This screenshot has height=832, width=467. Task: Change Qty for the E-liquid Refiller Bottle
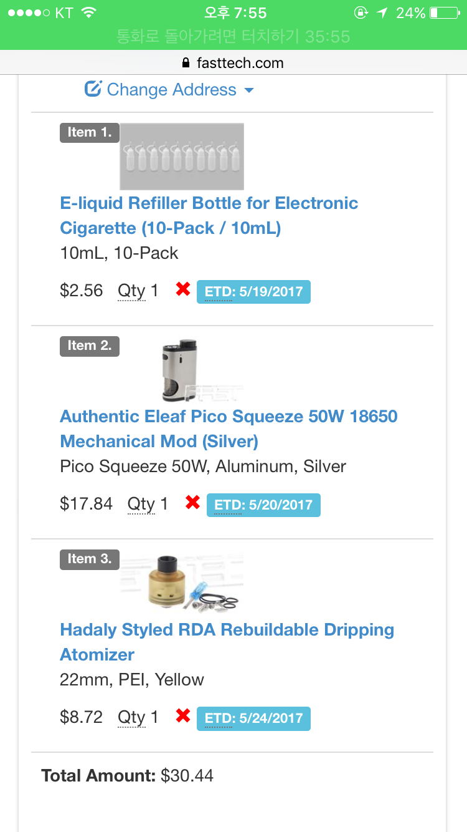coord(138,291)
